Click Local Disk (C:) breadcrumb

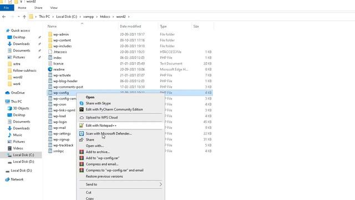click(x=67, y=17)
